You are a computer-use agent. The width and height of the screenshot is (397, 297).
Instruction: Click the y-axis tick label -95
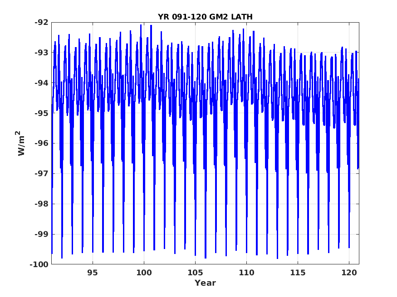click(41, 113)
